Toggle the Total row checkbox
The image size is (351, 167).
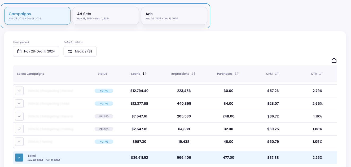(x=19, y=157)
